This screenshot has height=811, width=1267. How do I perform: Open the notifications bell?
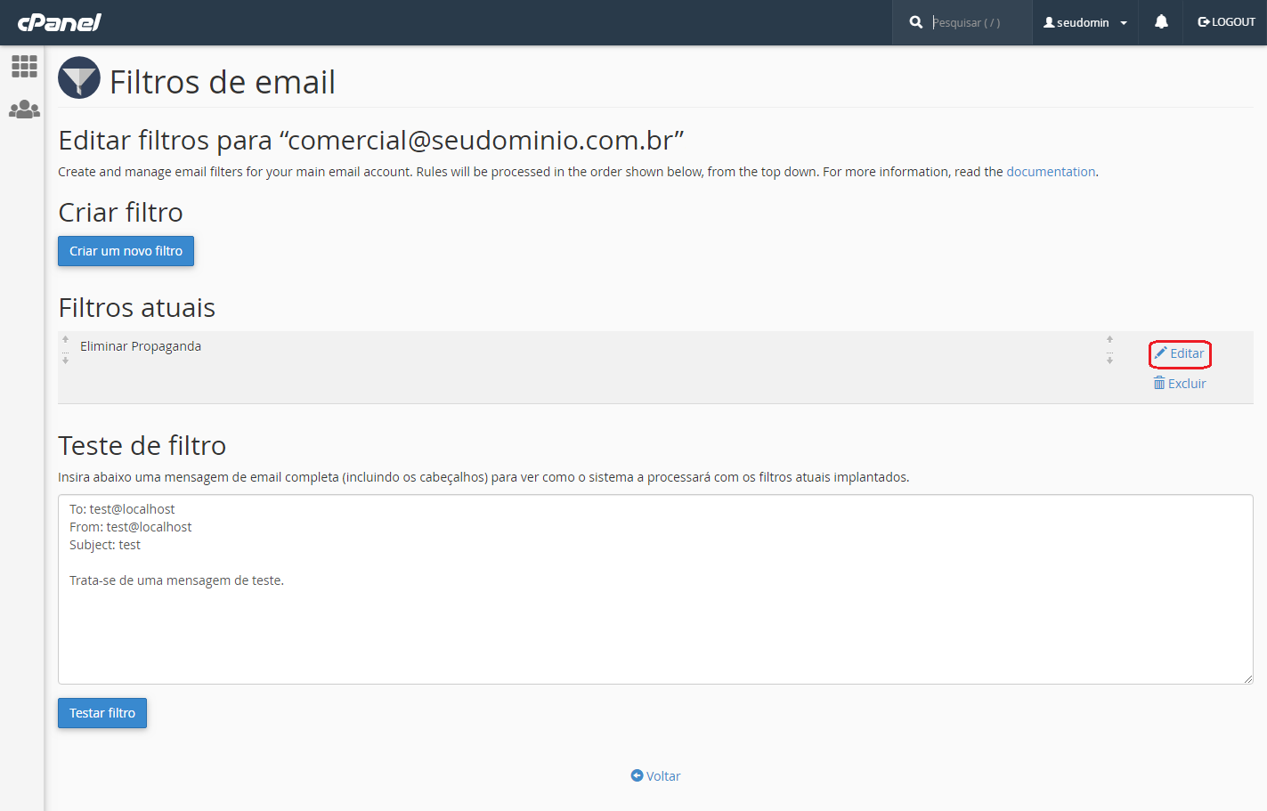tap(1161, 22)
